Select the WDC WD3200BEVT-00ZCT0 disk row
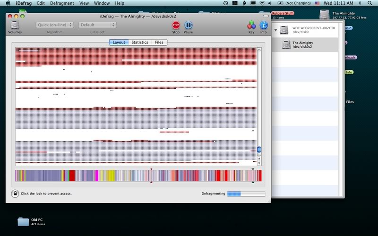The image size is (378, 236). (x=305, y=30)
